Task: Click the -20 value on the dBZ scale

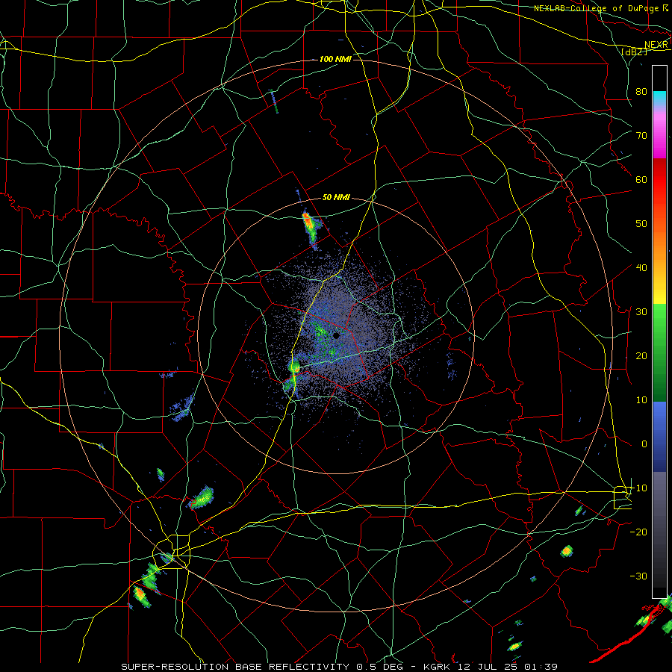Action: click(638, 532)
